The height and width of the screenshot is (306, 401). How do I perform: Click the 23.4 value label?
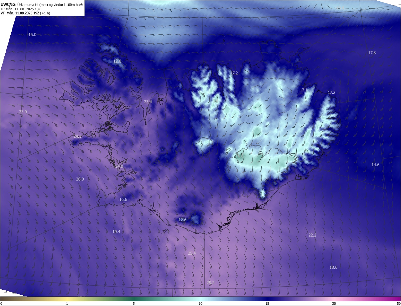[x=148, y=102]
